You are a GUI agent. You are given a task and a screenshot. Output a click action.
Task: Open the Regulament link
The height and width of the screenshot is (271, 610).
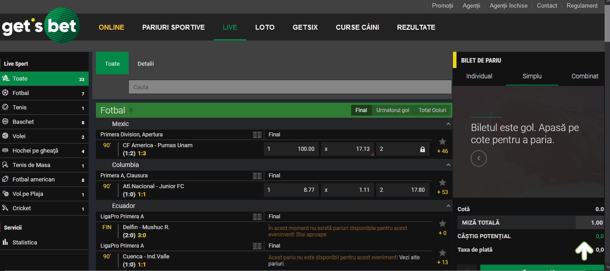(582, 6)
